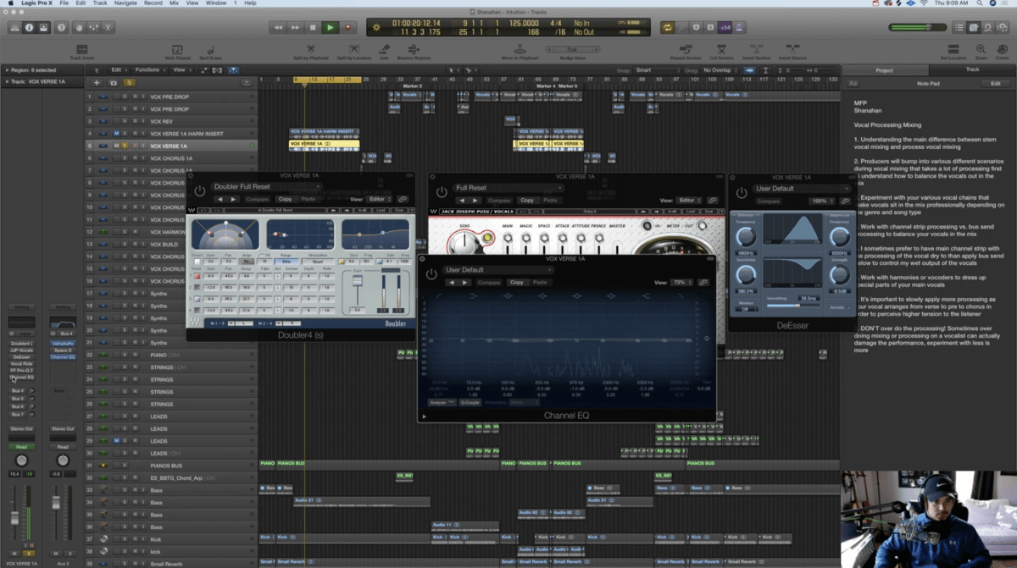The image size is (1017, 568).
Task: Click the Cut Section toolbar icon
Action: [x=721, y=51]
